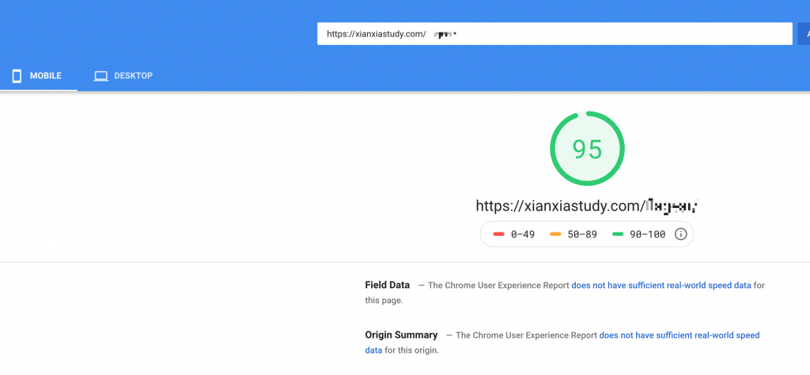
Task: Open Origin Summary insufficient speed data link
Action: coord(679,335)
